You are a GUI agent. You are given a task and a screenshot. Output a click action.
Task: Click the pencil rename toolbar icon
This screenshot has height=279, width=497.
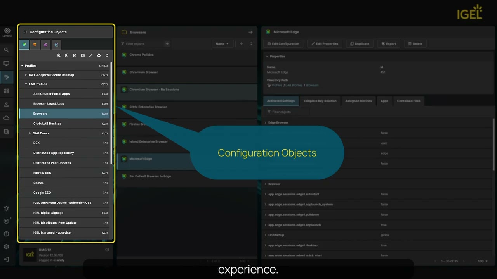pyautogui.click(x=91, y=55)
